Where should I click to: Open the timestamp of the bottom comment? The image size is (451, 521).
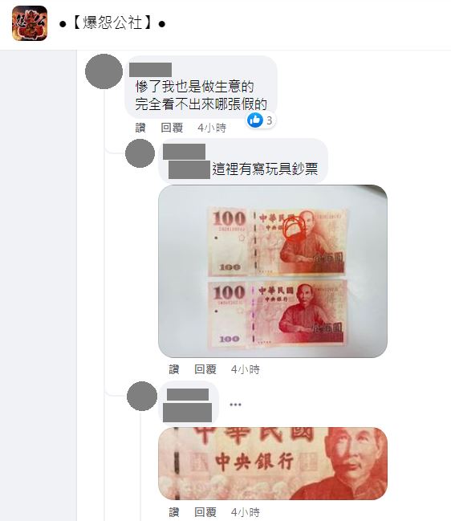(246, 512)
